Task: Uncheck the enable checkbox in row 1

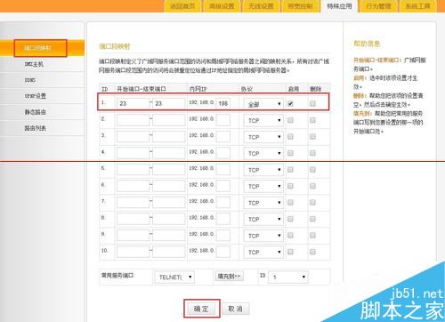Action: [x=290, y=103]
